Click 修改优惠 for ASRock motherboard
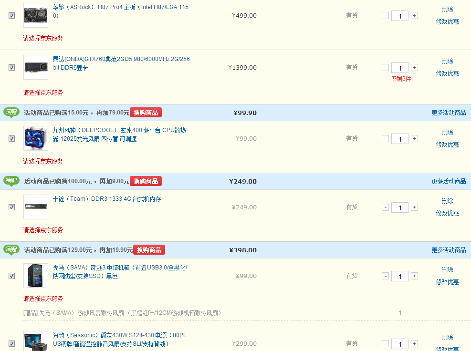Image resolution: width=471 pixels, height=351 pixels. pos(447,21)
